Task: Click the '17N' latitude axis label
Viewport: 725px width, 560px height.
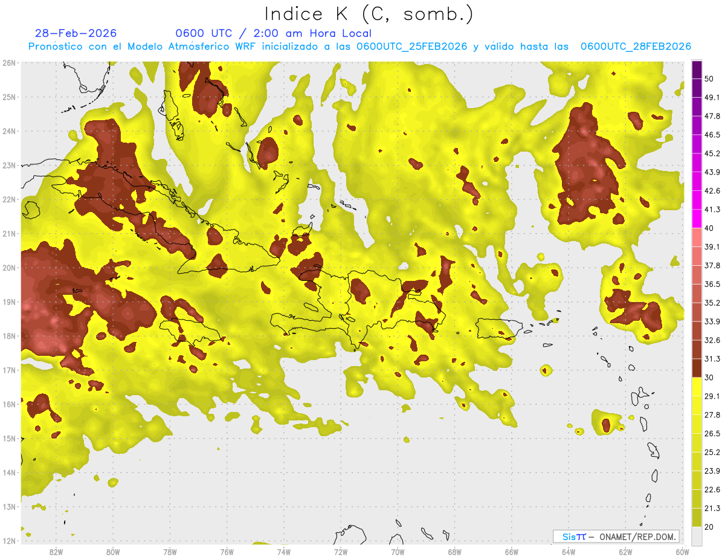Action: (9, 370)
